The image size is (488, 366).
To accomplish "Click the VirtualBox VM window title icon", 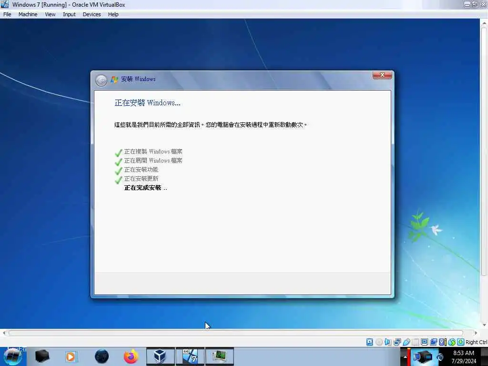I will click(5, 4).
